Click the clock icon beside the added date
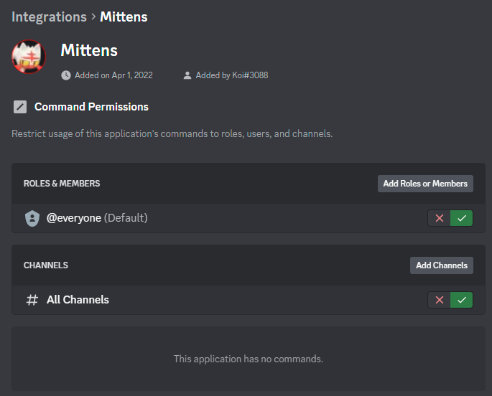The width and height of the screenshot is (492, 396). coord(66,75)
